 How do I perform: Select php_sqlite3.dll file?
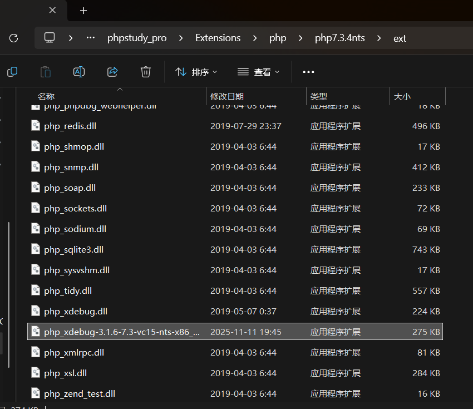[235, 249]
